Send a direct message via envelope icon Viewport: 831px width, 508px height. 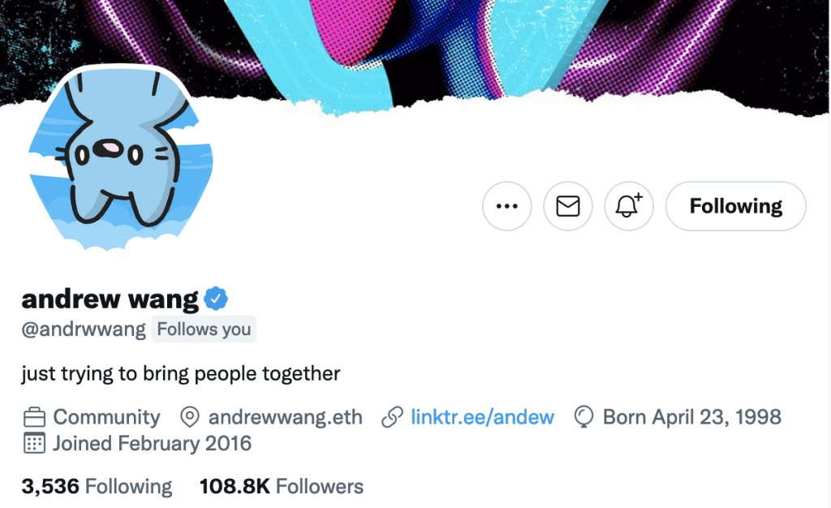568,207
